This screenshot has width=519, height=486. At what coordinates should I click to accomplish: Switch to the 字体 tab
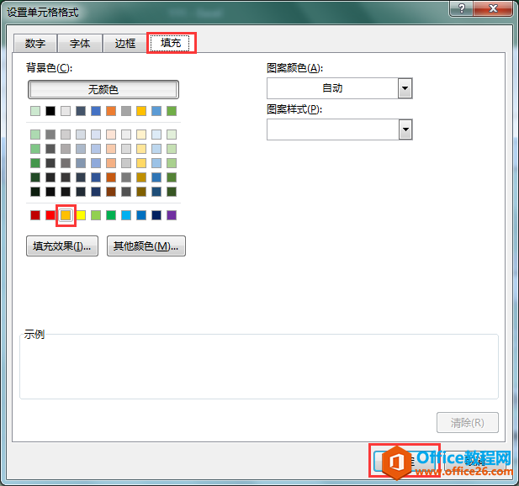80,44
